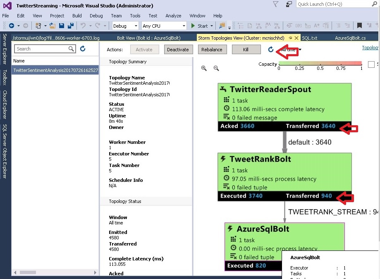The width and height of the screenshot is (380, 279).
Task: Open the Any CPU platform dropdown
Action: tap(164, 26)
